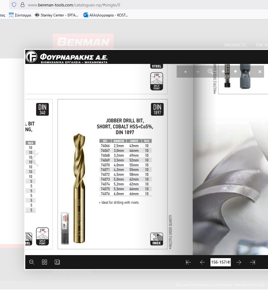Screen dimensions: 268x291
Task: Close the floating zoom toolbar
Action: (260, 72)
